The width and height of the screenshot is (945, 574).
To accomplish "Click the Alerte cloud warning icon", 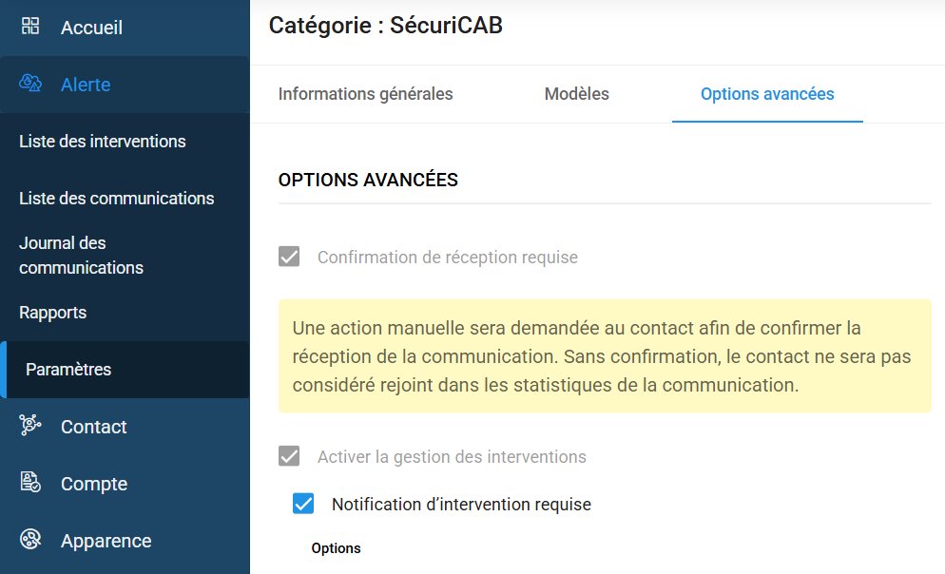I will coord(31,84).
